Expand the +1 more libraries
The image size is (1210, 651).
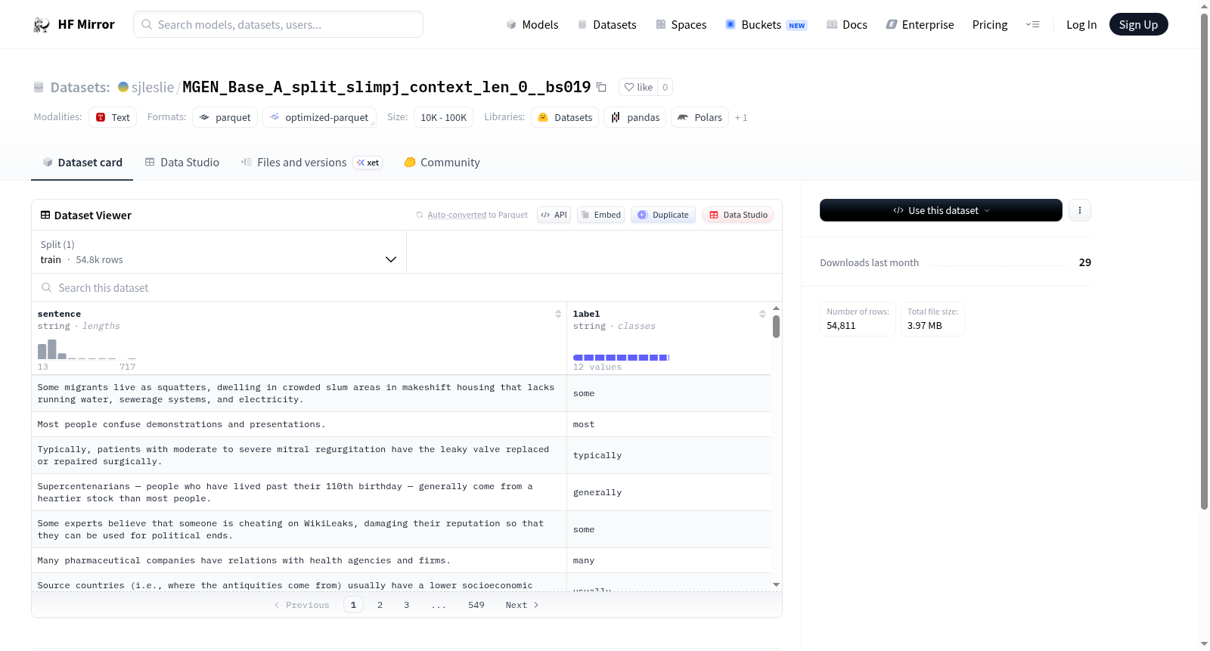[x=741, y=117]
